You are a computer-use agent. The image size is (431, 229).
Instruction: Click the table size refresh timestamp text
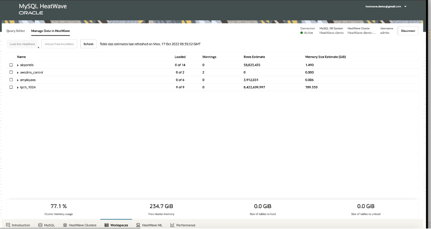click(150, 44)
